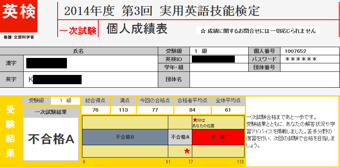Click the 英検ID label cell
Image resolution: width=340 pixels, height=168 pixels.
pos(174,59)
